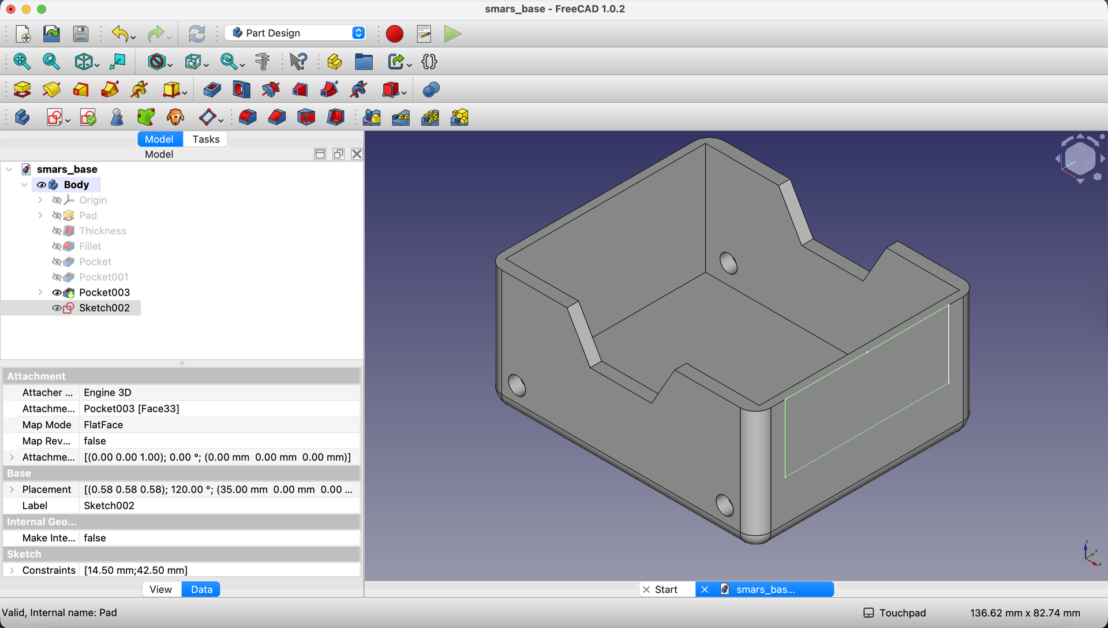Toggle visibility eye of Body
Screen dimensions: 1108x628
pyautogui.click(x=41, y=185)
